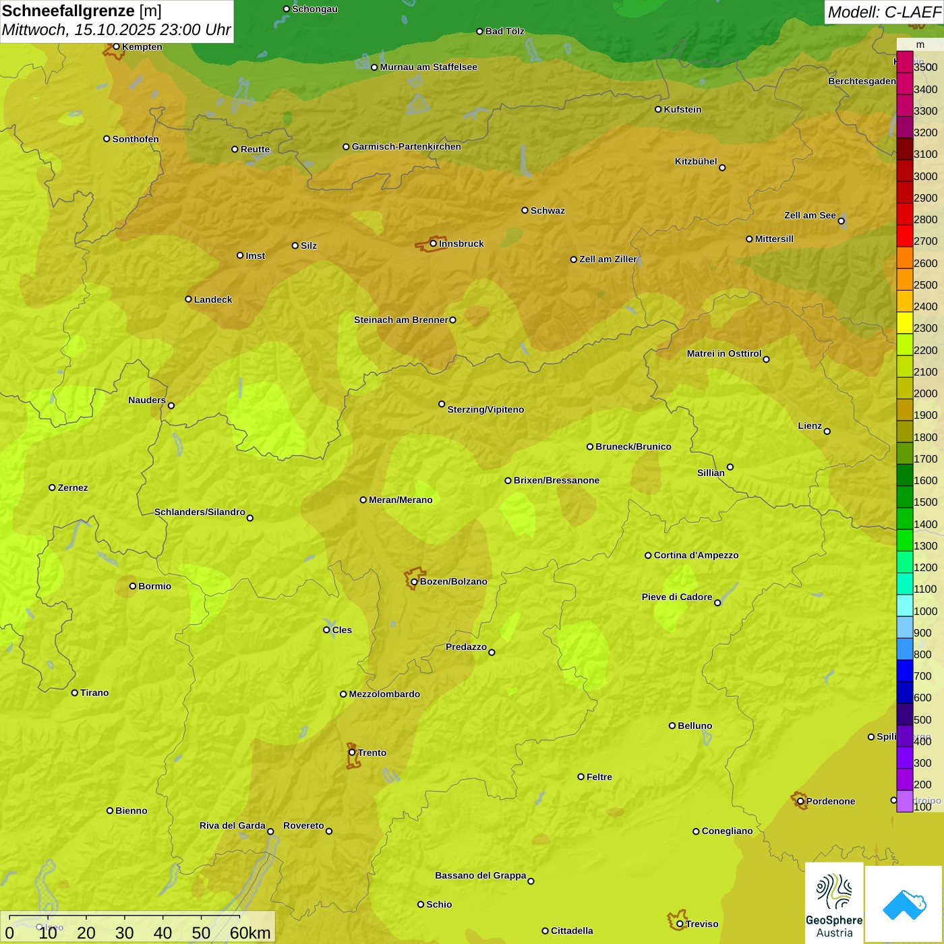Image resolution: width=944 pixels, height=944 pixels.
Task: Select the Zernez city marker
Action: point(52,488)
